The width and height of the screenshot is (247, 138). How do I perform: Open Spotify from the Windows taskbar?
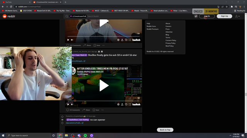click(x=85, y=135)
